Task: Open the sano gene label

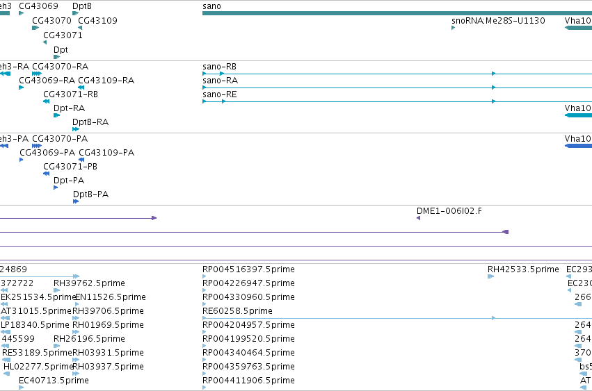Action: [x=211, y=6]
